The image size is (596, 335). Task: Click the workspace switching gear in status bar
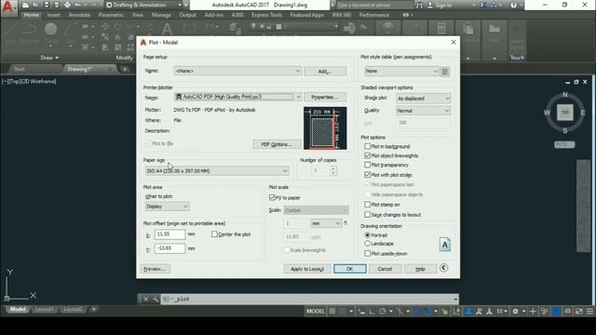click(515, 311)
